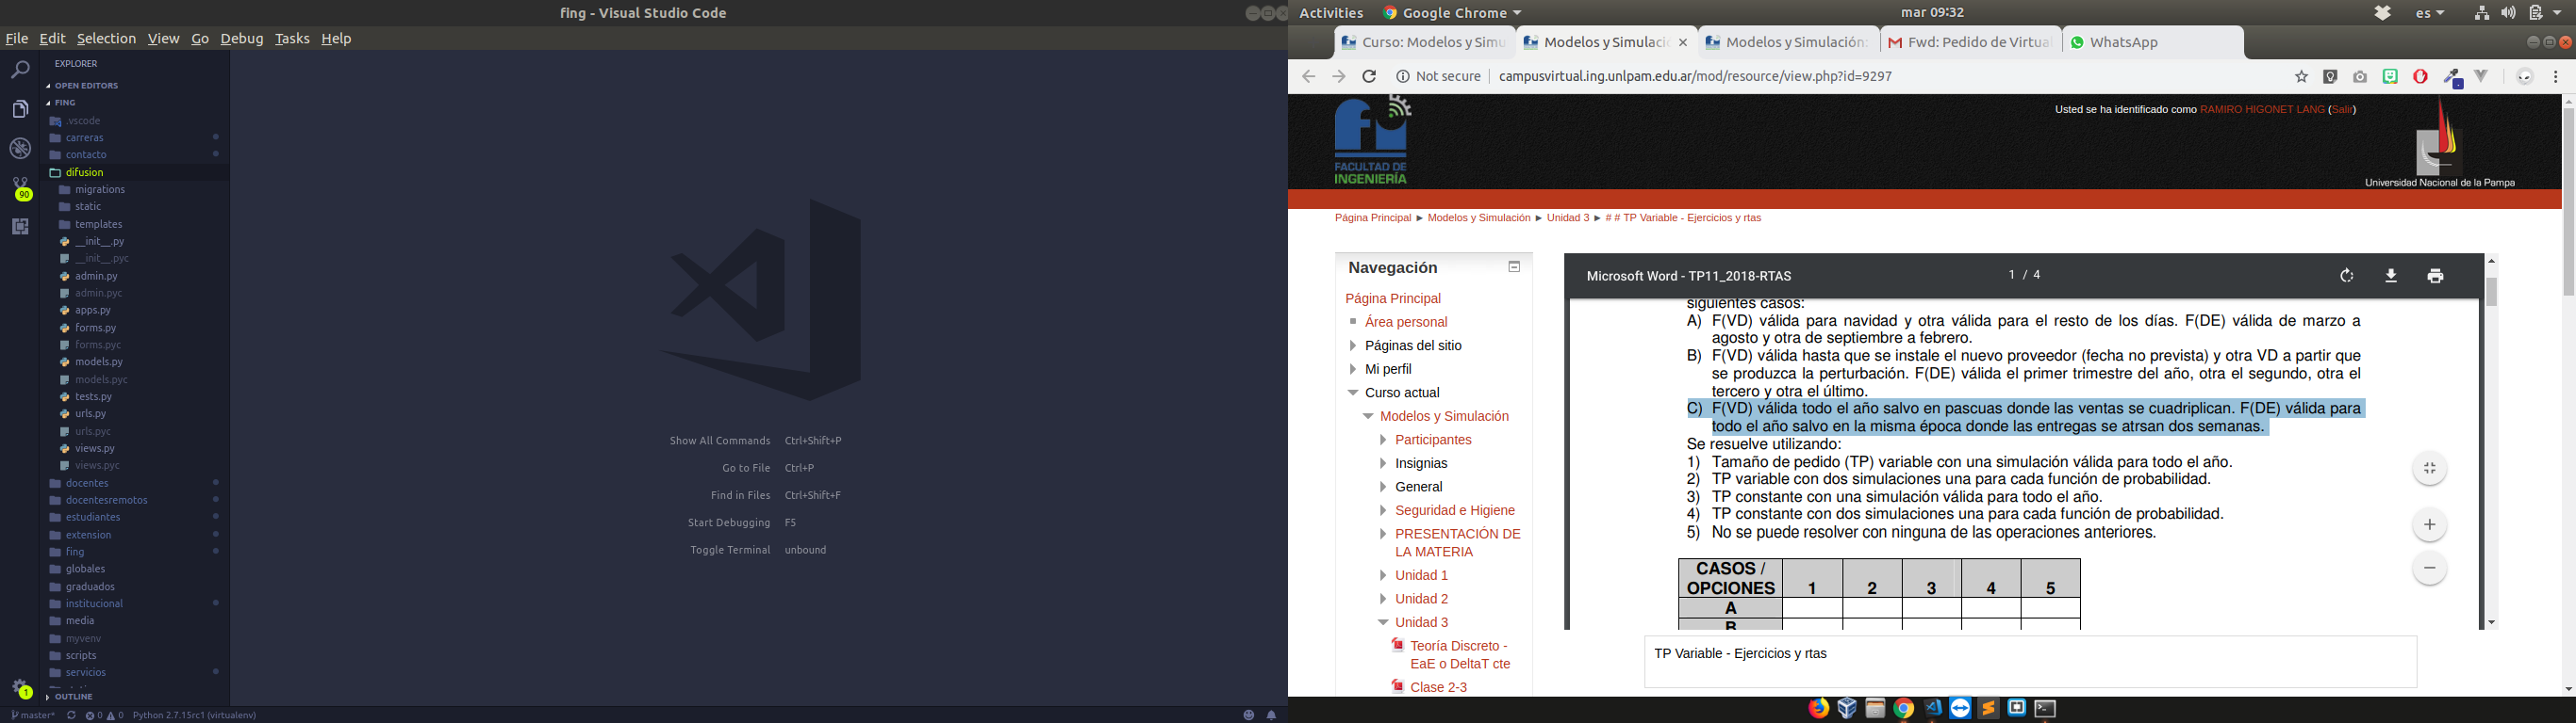2576x723 pixels.
Task: Click the Manage gear icon in VS Code
Action: [21, 688]
